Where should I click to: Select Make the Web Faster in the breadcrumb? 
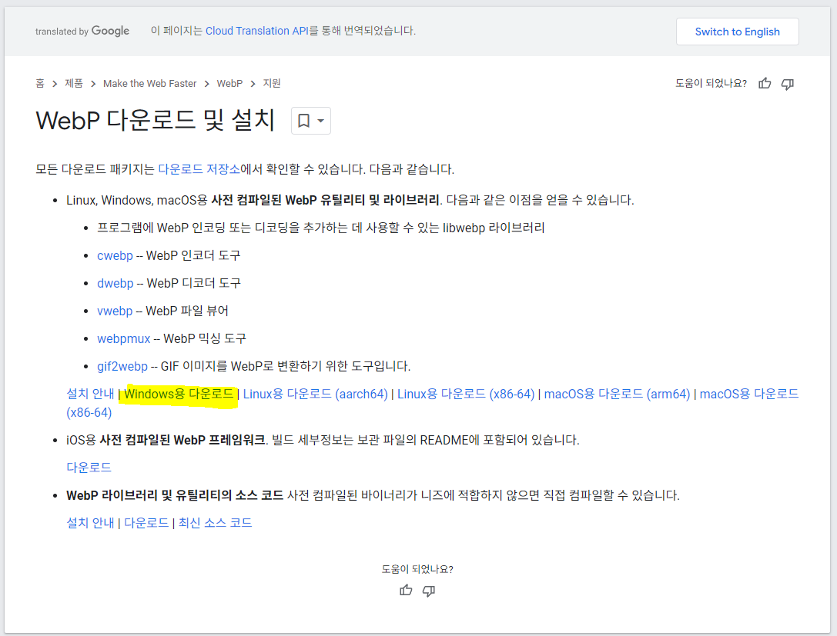point(149,83)
